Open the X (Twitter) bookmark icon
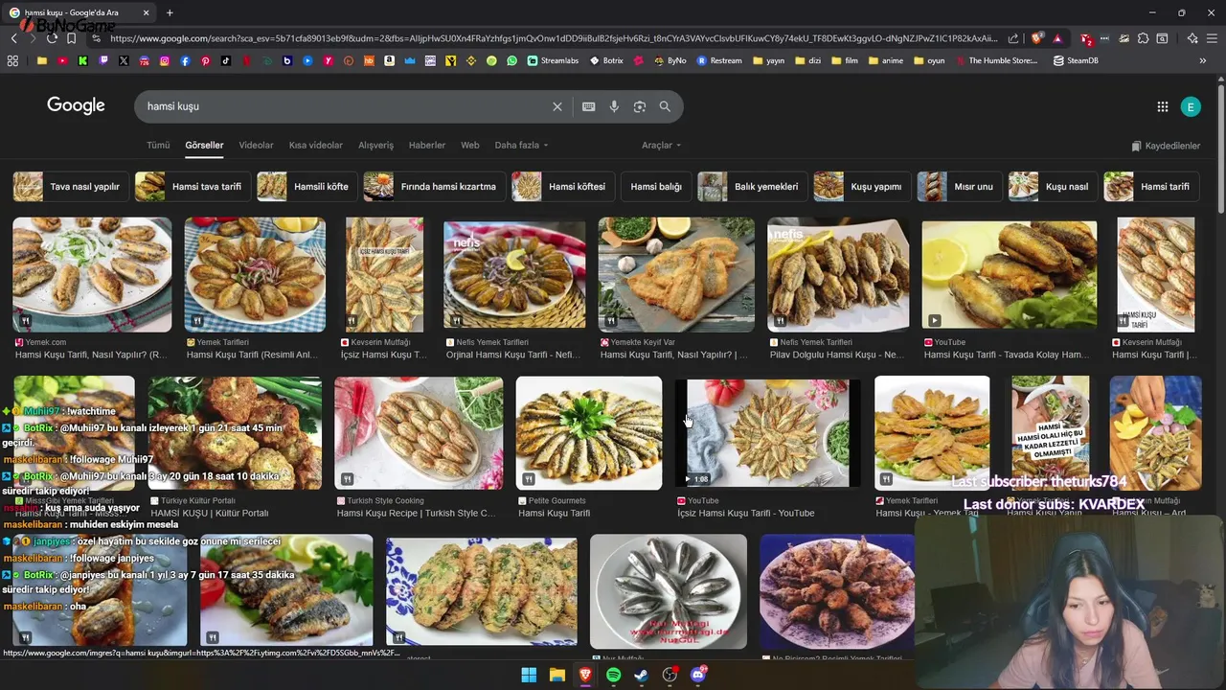 (x=124, y=60)
